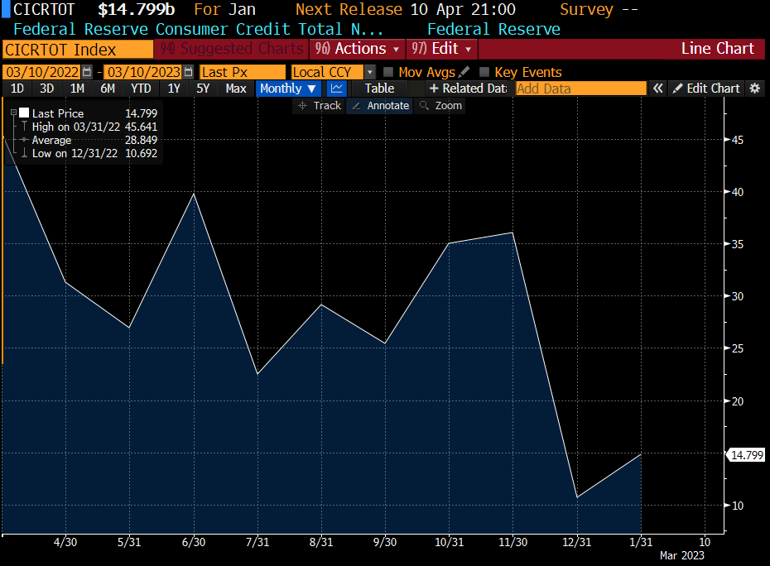Select the 1Y time range tab
770x566 pixels.
pyautogui.click(x=174, y=89)
